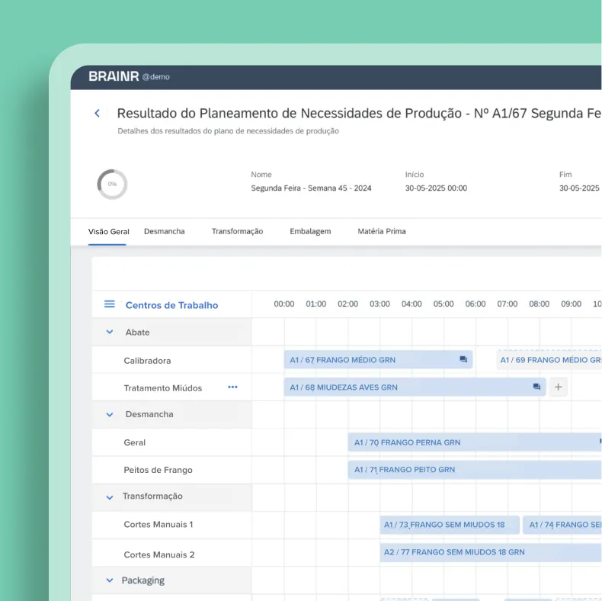Click the Peitos de Frango row label
Image resolution: width=602 pixels, height=601 pixels.
pyautogui.click(x=158, y=470)
